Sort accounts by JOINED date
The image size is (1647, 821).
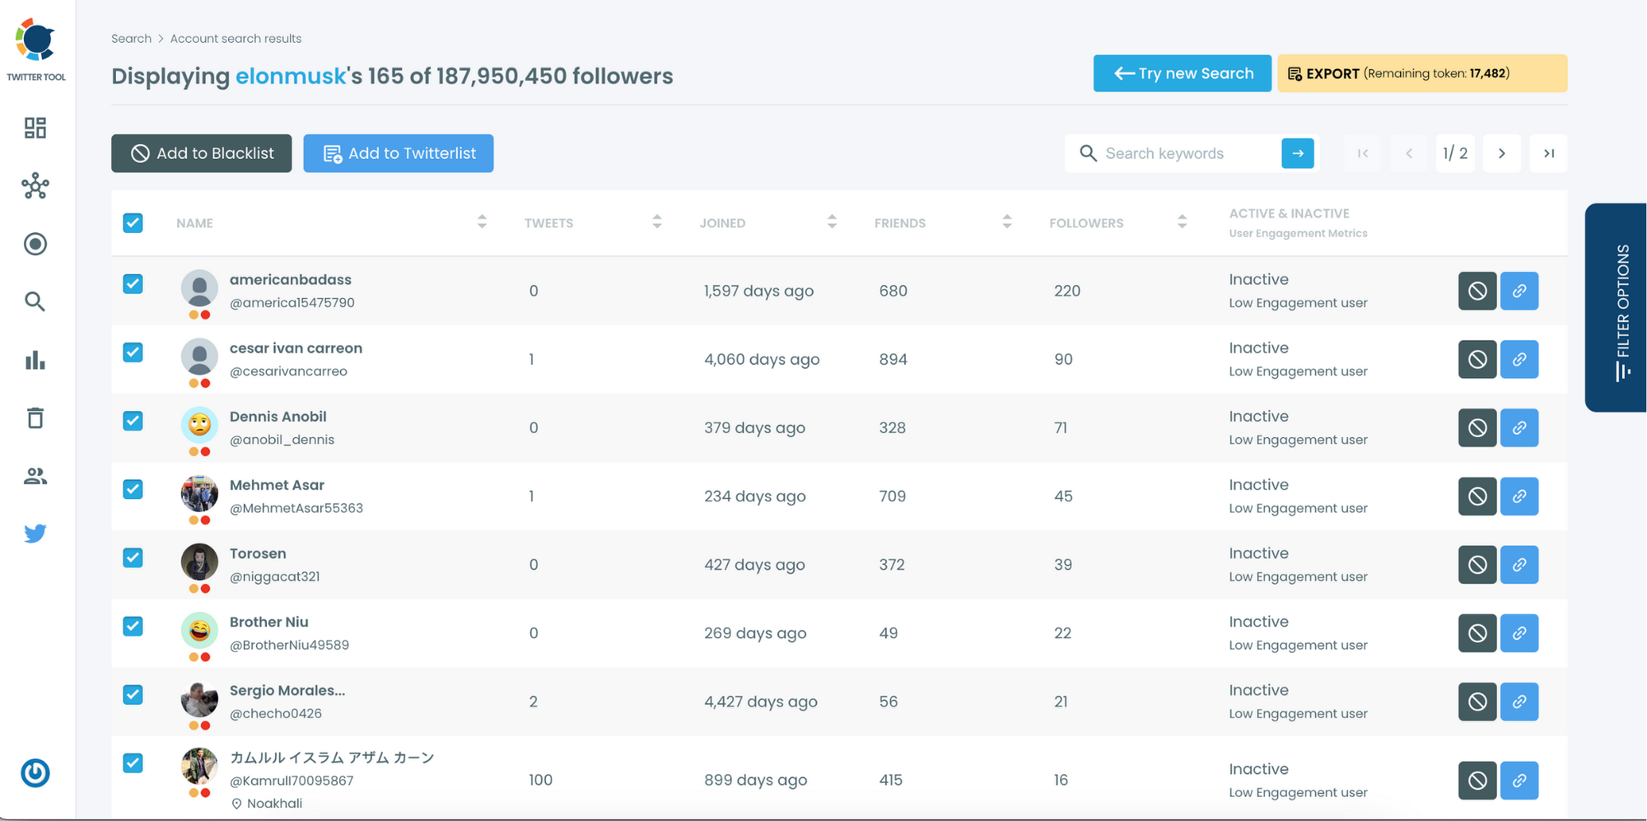pos(833,222)
